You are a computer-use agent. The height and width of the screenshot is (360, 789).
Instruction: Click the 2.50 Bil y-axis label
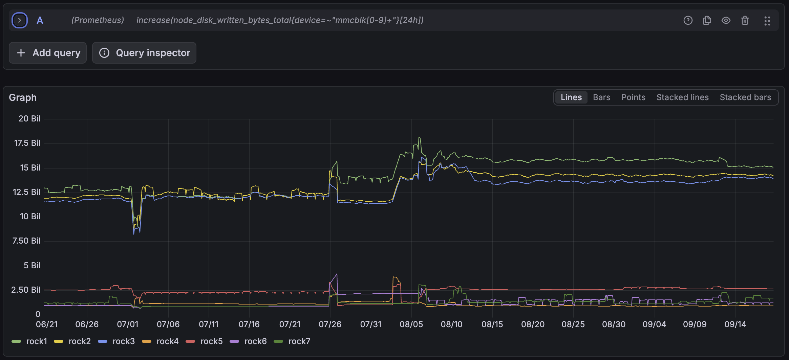[26, 290]
